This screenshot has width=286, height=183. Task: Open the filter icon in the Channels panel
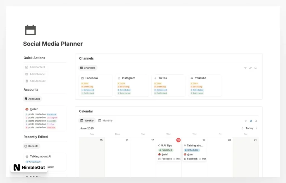[x=245, y=68]
